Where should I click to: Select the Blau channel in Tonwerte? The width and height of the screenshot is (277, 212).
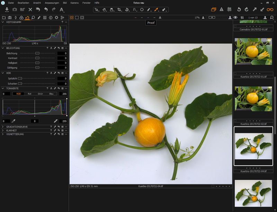pos(51,94)
